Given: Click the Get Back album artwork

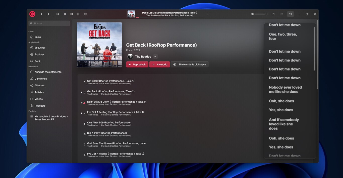Looking at the screenshot, I should 99,45.
